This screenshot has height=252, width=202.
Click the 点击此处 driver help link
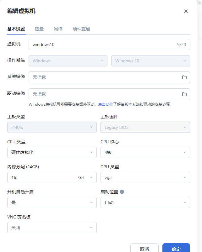click(x=106, y=104)
